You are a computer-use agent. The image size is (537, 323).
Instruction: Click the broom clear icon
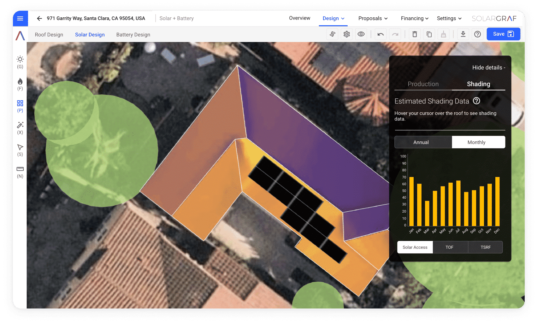tap(444, 34)
